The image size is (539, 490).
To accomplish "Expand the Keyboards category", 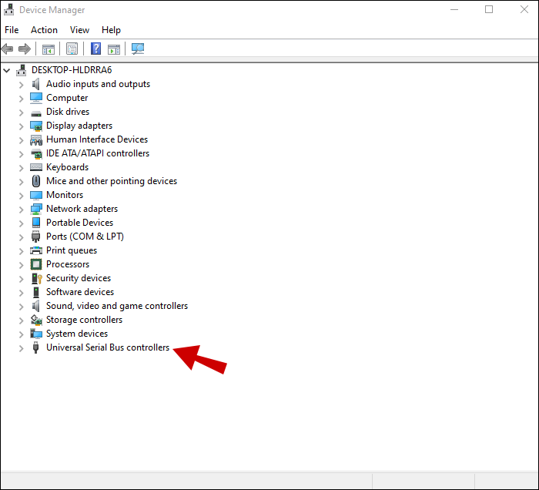I will coord(21,168).
